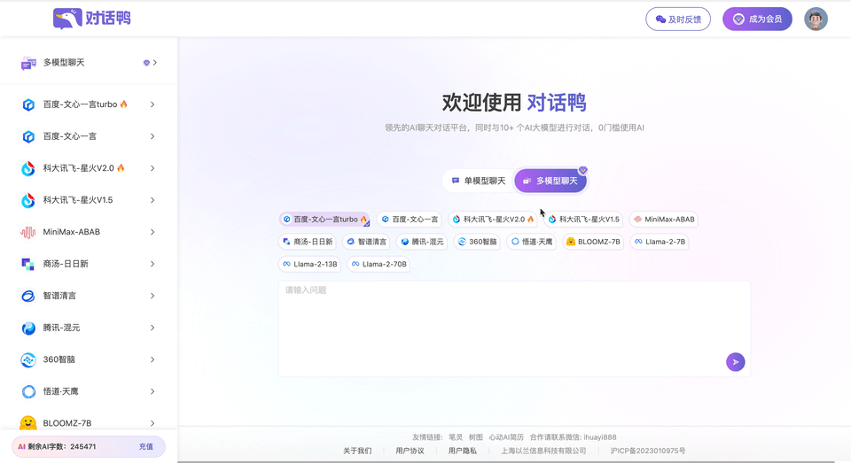Toggle the Llama-2-70B model chip
The image size is (851, 463).
[x=379, y=264]
